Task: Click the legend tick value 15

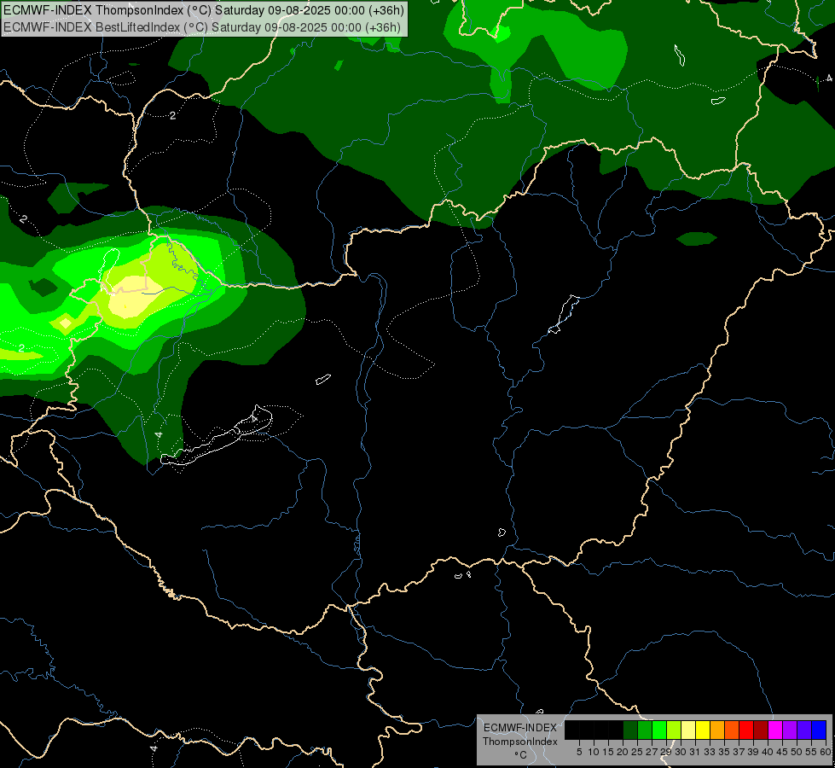Action: coord(608,752)
